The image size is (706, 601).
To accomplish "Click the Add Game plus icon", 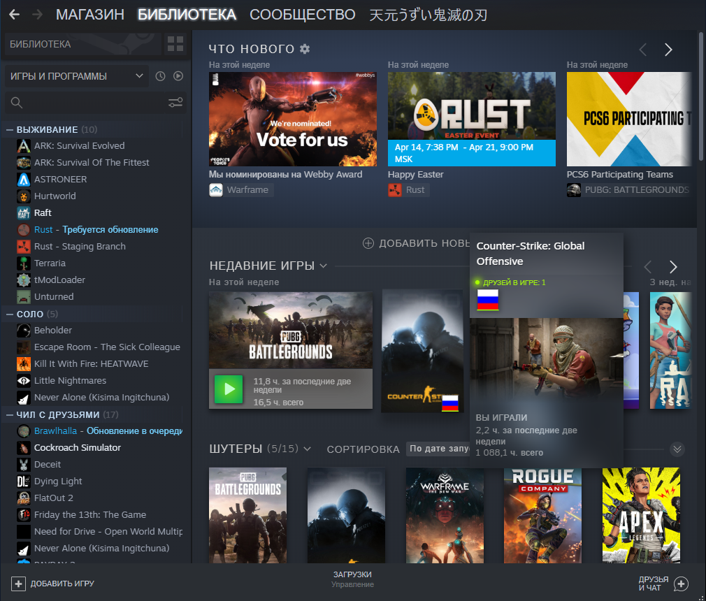I will [18, 584].
